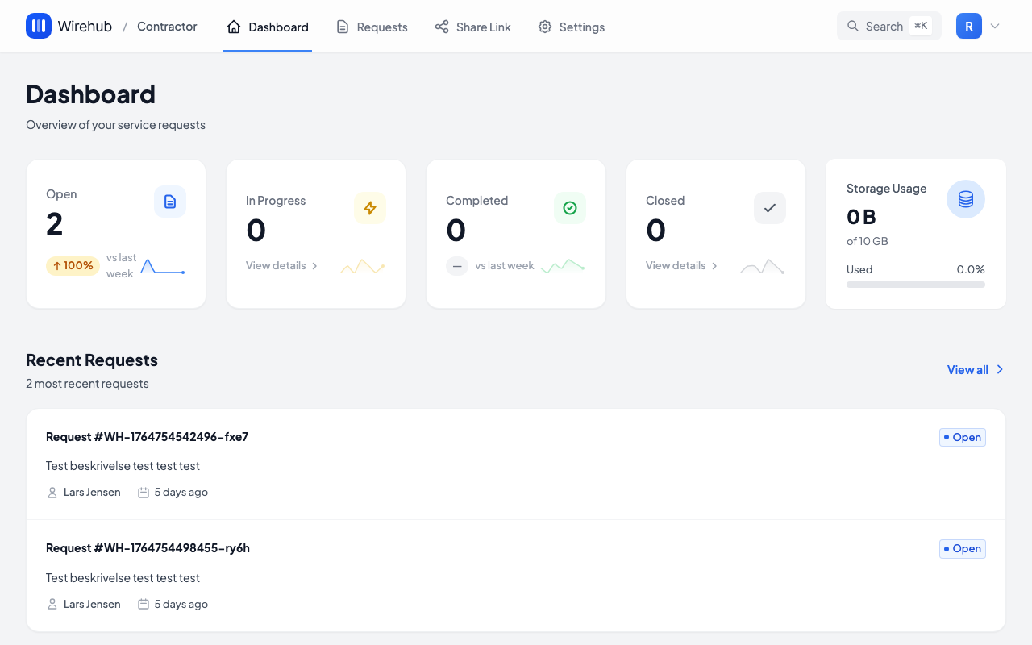The height and width of the screenshot is (645, 1032).
Task: Go to the Settings tab
Action: tap(571, 27)
